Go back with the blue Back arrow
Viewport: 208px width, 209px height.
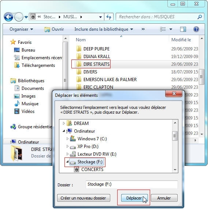click(8, 17)
